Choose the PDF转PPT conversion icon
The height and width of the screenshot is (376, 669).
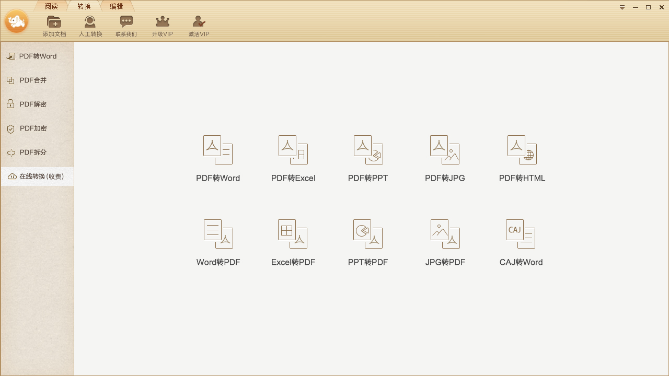(x=368, y=150)
